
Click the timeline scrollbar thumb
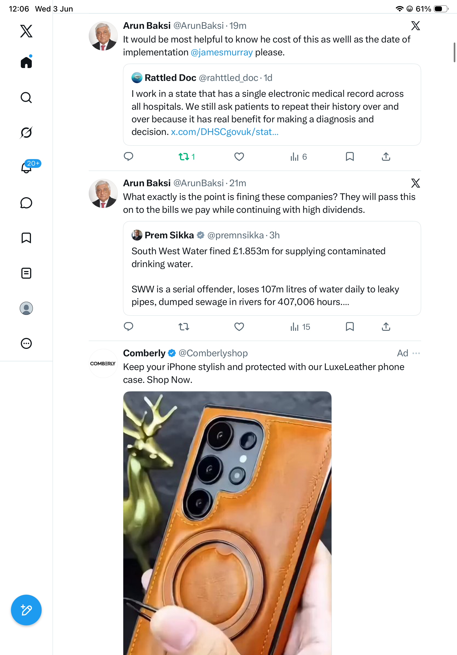click(x=455, y=52)
